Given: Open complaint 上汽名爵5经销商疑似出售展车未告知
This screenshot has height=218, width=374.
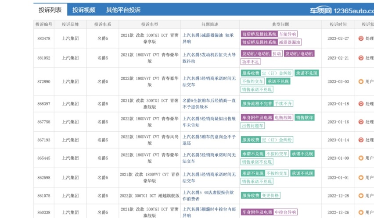Looking at the screenshot, I should point(209,122).
